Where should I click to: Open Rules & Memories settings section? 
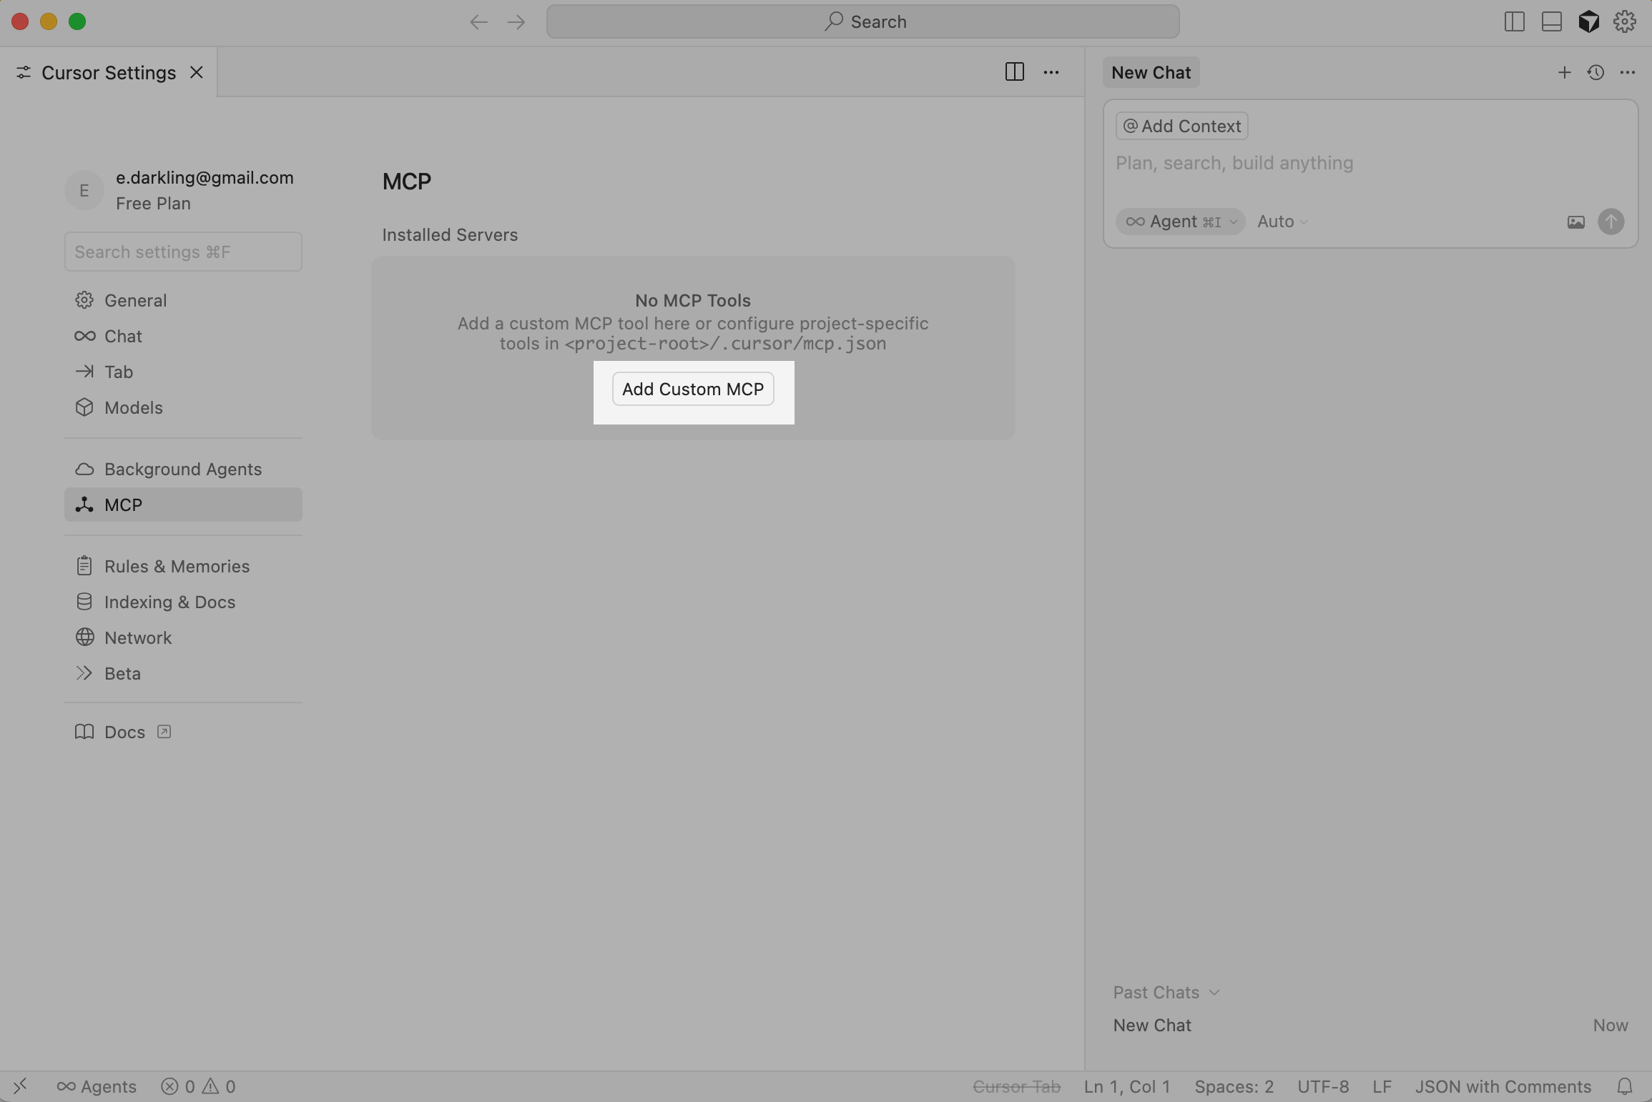[177, 566]
